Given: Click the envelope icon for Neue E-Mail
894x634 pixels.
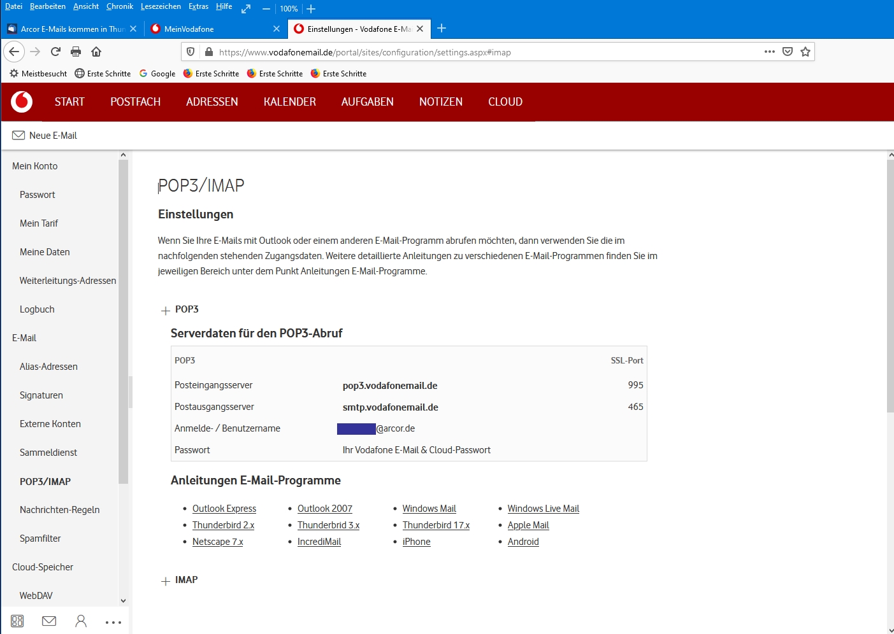Looking at the screenshot, I should (18, 135).
